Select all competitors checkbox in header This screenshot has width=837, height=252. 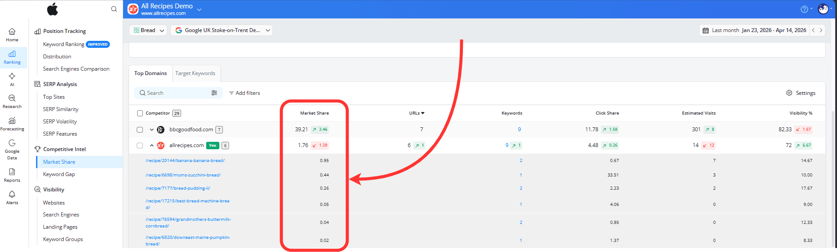tap(140, 113)
